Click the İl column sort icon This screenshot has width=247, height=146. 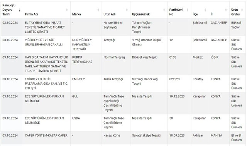coord(226,10)
